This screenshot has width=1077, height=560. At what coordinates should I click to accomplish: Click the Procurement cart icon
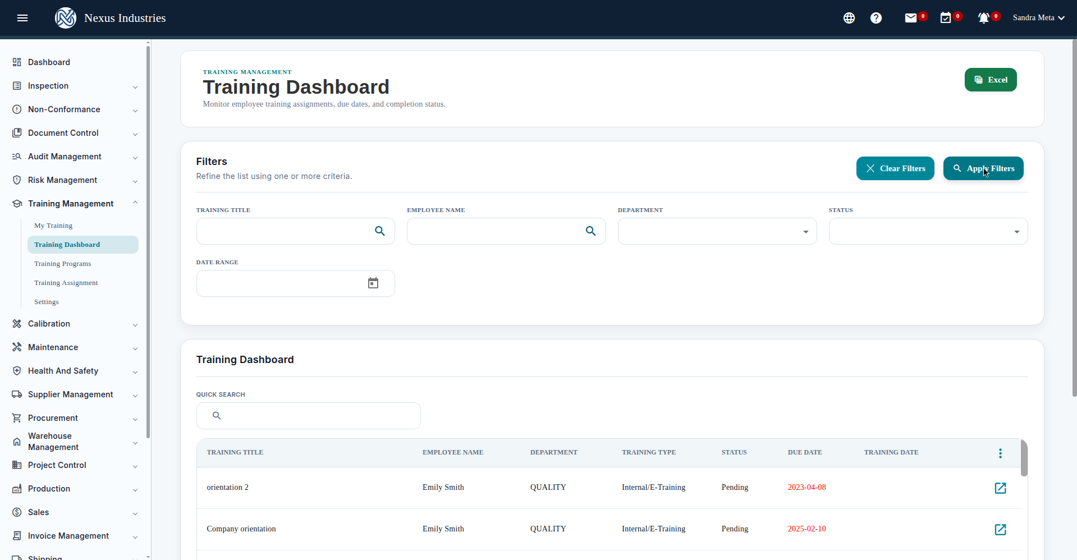(x=17, y=418)
